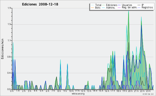Select the 'Usuarios' legend entry
Viewport: 156px width, 96px height.
(127, 5)
